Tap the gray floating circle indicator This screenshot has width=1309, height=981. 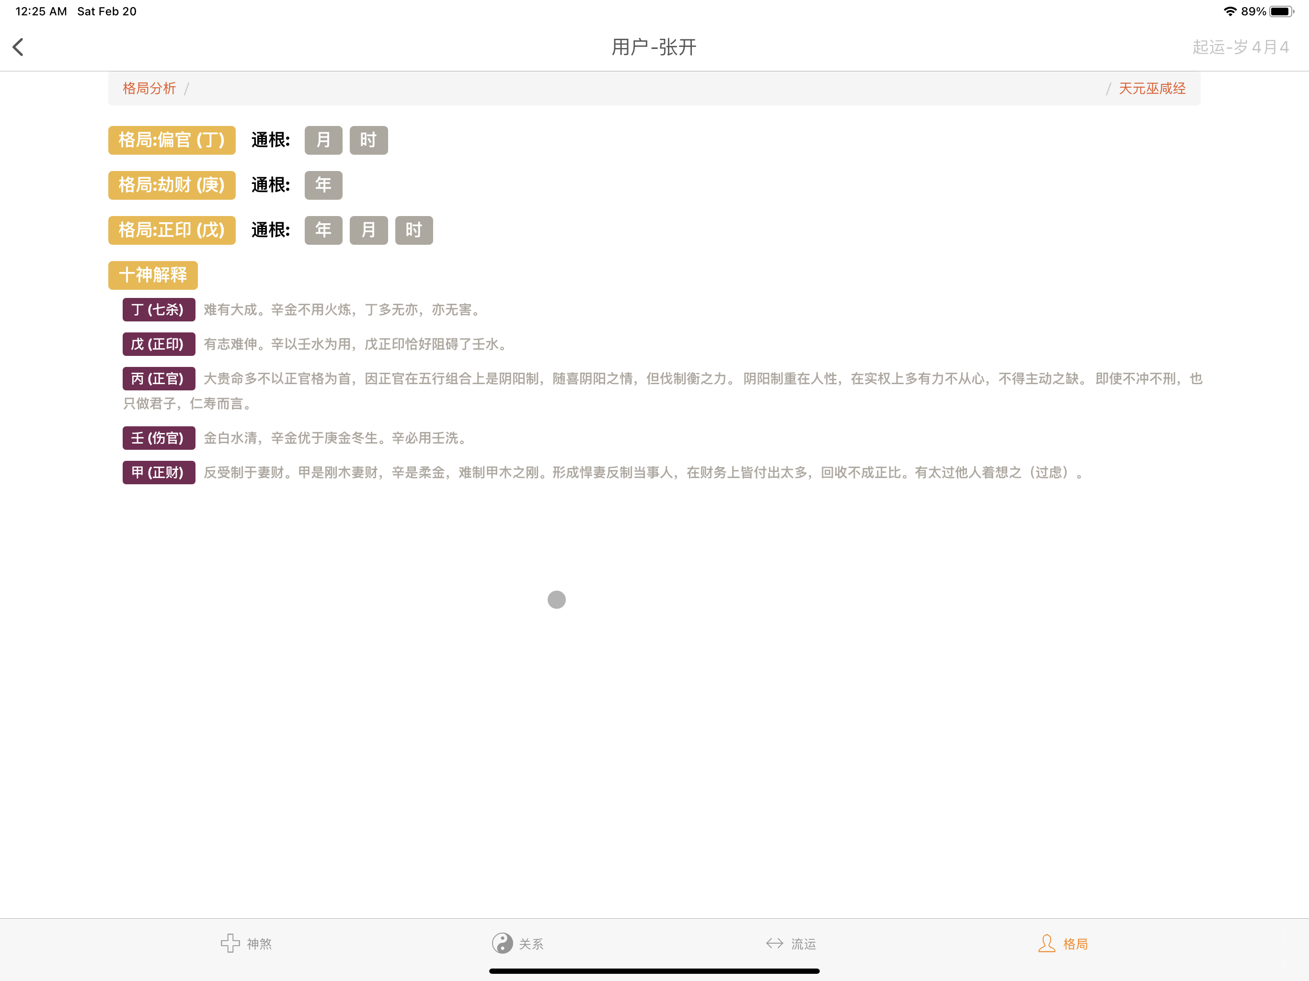click(x=556, y=599)
